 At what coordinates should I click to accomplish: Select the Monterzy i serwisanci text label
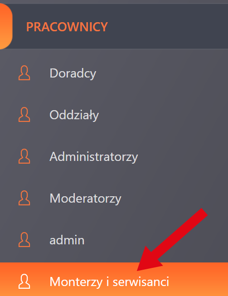click(109, 281)
